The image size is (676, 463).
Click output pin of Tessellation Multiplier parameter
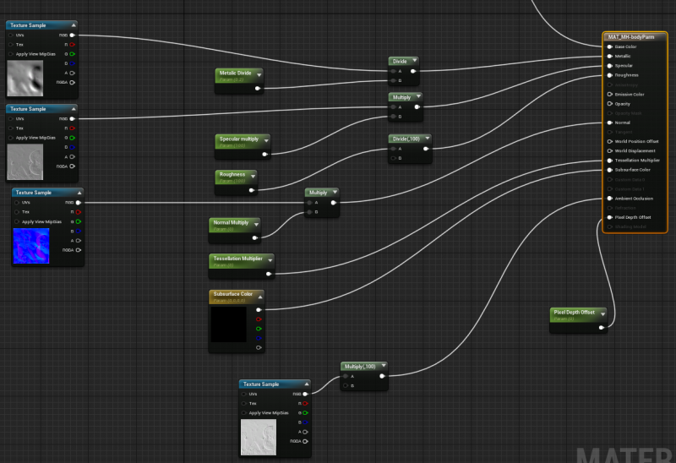coord(269,272)
